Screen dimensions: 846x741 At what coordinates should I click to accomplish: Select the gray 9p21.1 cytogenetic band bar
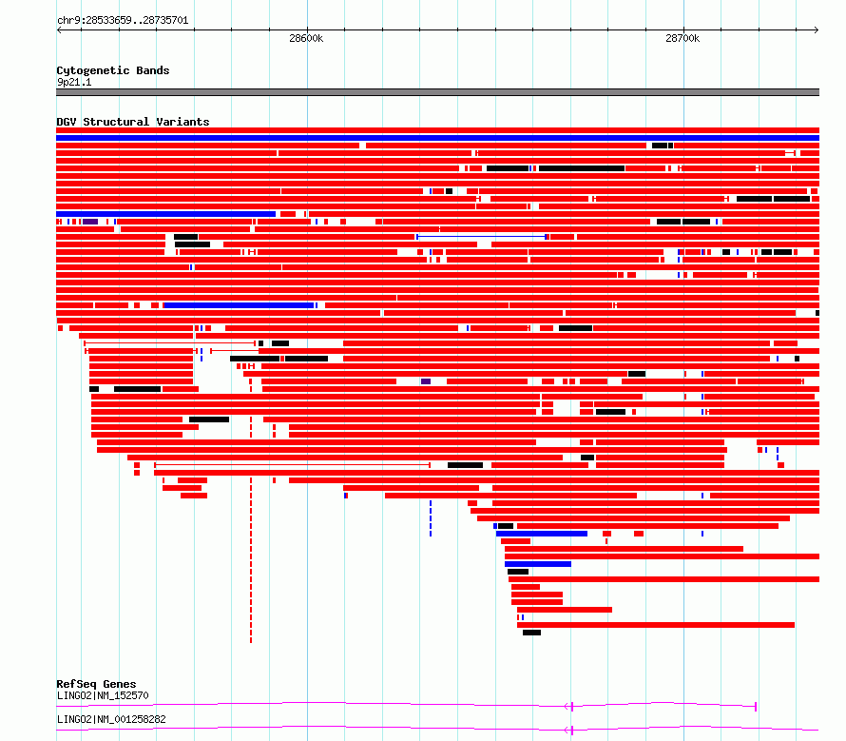coord(437,92)
